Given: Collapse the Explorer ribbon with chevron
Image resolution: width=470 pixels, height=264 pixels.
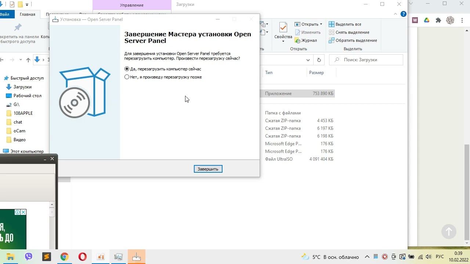Looking at the screenshot, I should 396,14.
